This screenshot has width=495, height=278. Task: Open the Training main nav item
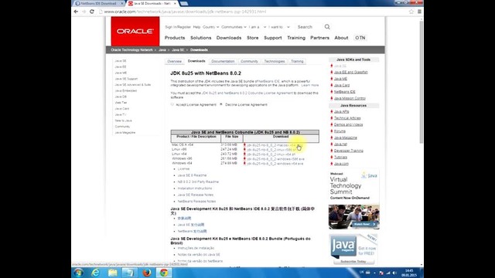pyautogui.click(x=296, y=38)
